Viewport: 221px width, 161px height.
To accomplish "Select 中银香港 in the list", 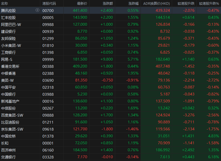I will [x=8, y=73].
